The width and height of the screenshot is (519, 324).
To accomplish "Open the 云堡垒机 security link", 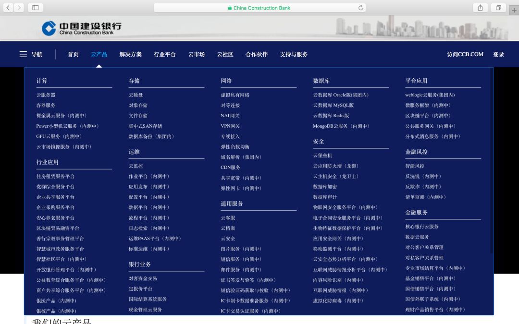I will tap(323, 156).
